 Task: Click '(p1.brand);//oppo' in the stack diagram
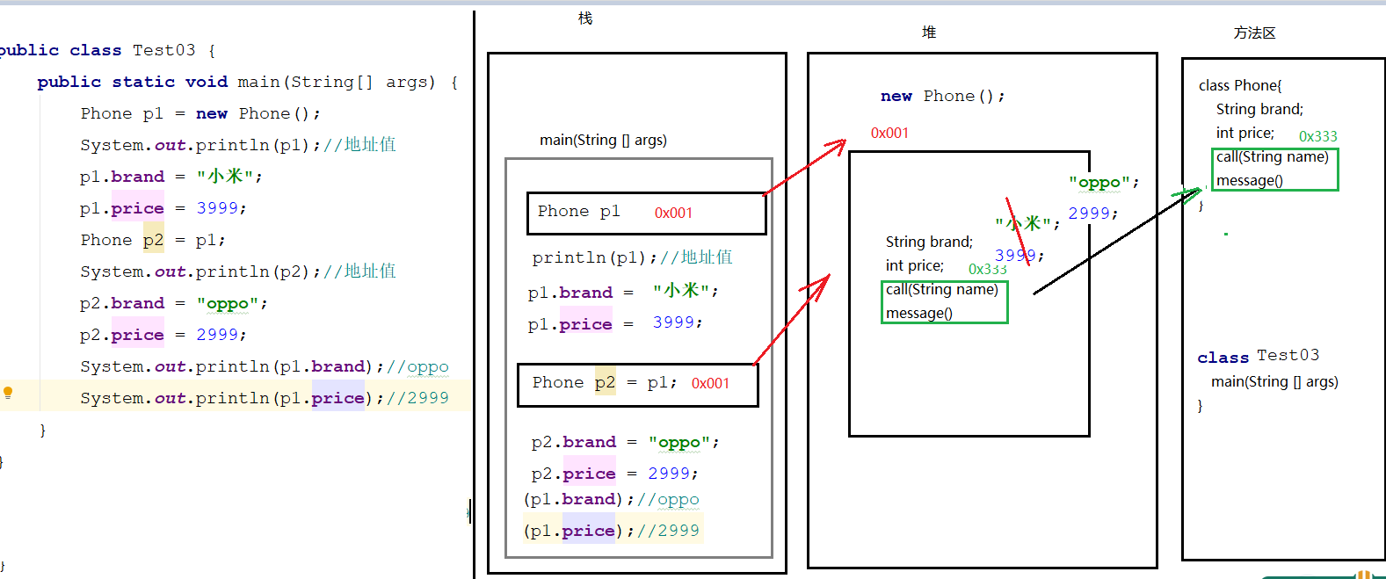click(x=612, y=499)
